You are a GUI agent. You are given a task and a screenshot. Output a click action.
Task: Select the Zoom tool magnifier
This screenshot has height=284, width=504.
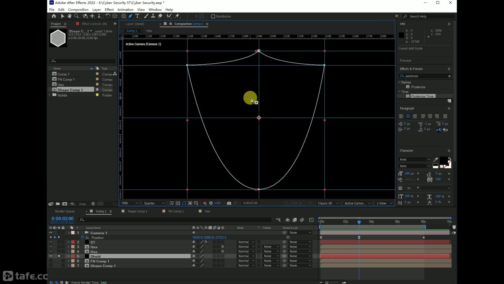click(x=76, y=16)
